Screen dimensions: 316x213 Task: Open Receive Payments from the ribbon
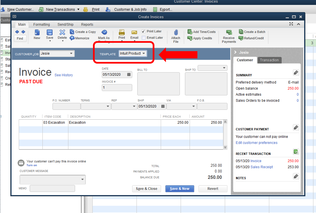229,32
